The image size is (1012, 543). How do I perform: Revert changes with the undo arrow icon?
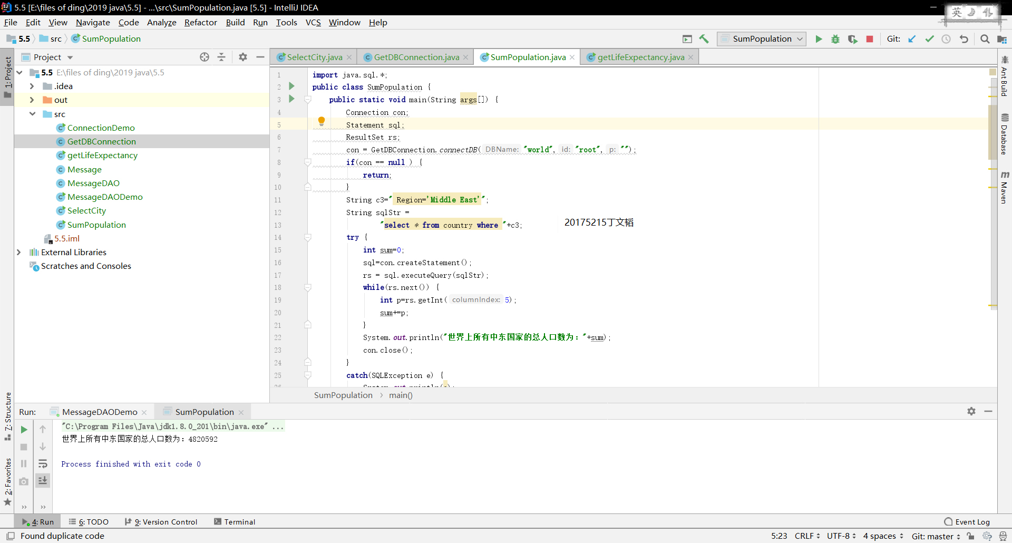point(964,39)
